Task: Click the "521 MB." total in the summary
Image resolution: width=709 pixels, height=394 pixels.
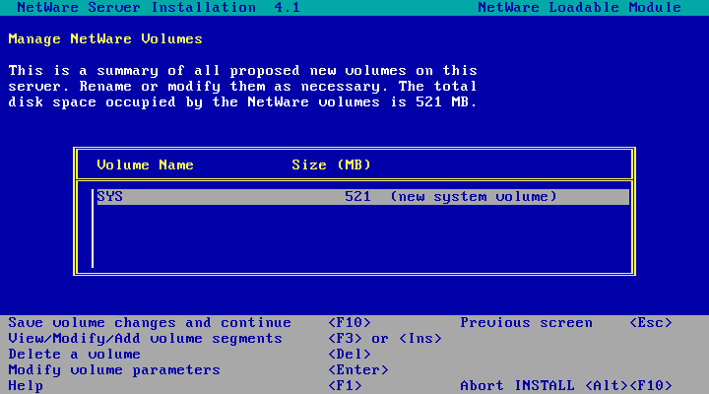Action: [446, 102]
